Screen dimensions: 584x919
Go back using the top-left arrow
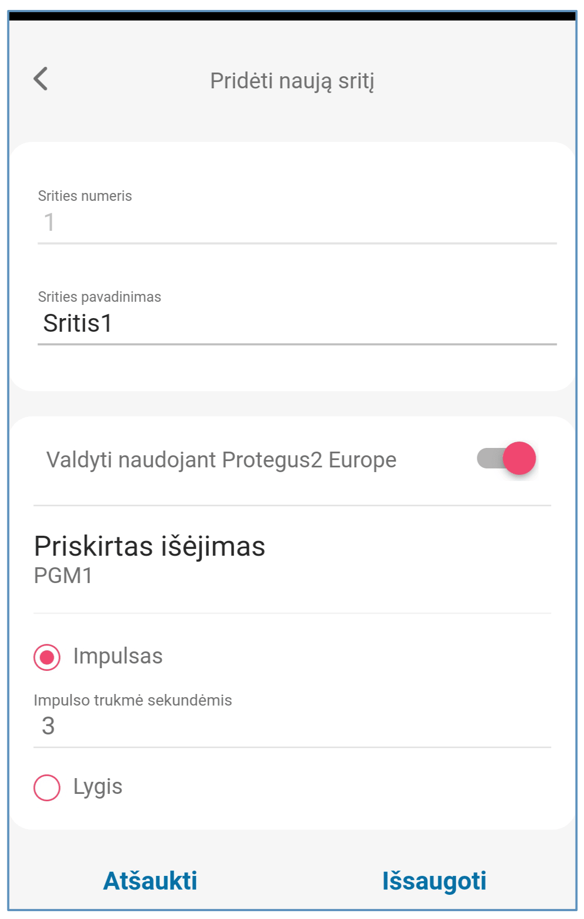[x=41, y=79]
